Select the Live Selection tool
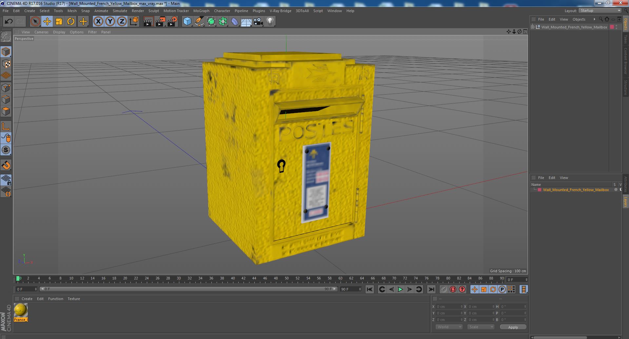 click(35, 22)
